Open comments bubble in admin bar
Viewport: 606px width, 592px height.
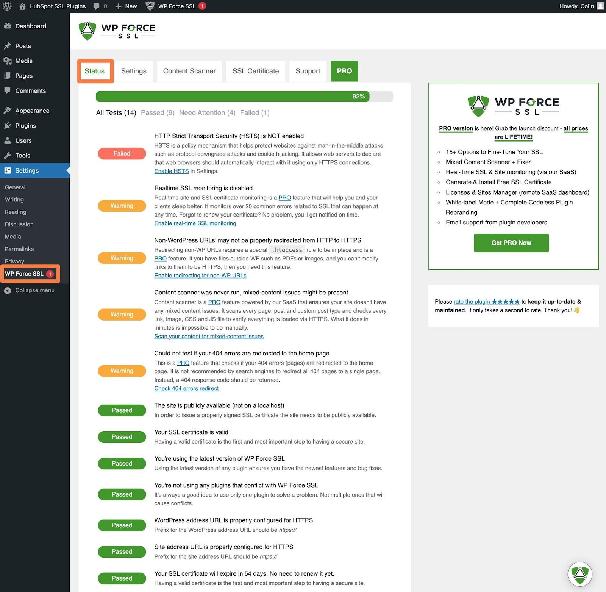[x=100, y=6]
